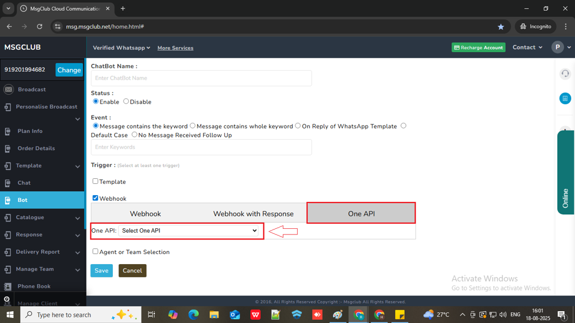The image size is (575, 323).
Task: Expand the Delivery Report chevron
Action: coord(77,252)
